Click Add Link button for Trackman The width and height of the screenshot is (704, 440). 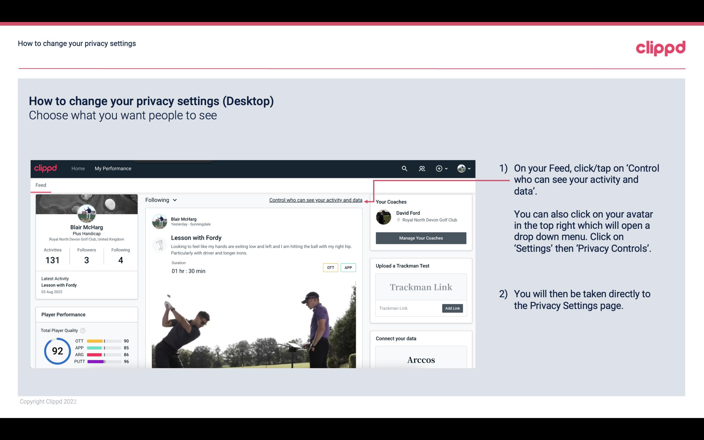452,308
